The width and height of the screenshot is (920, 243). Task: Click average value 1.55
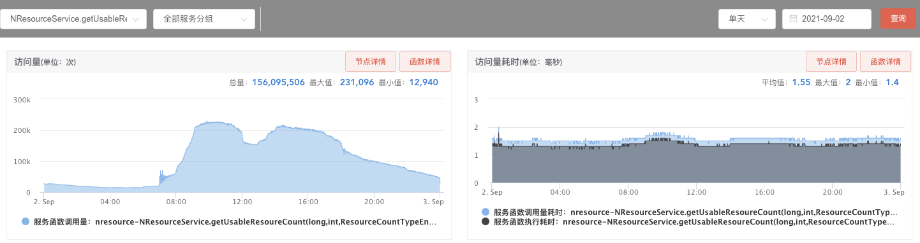tap(801, 82)
